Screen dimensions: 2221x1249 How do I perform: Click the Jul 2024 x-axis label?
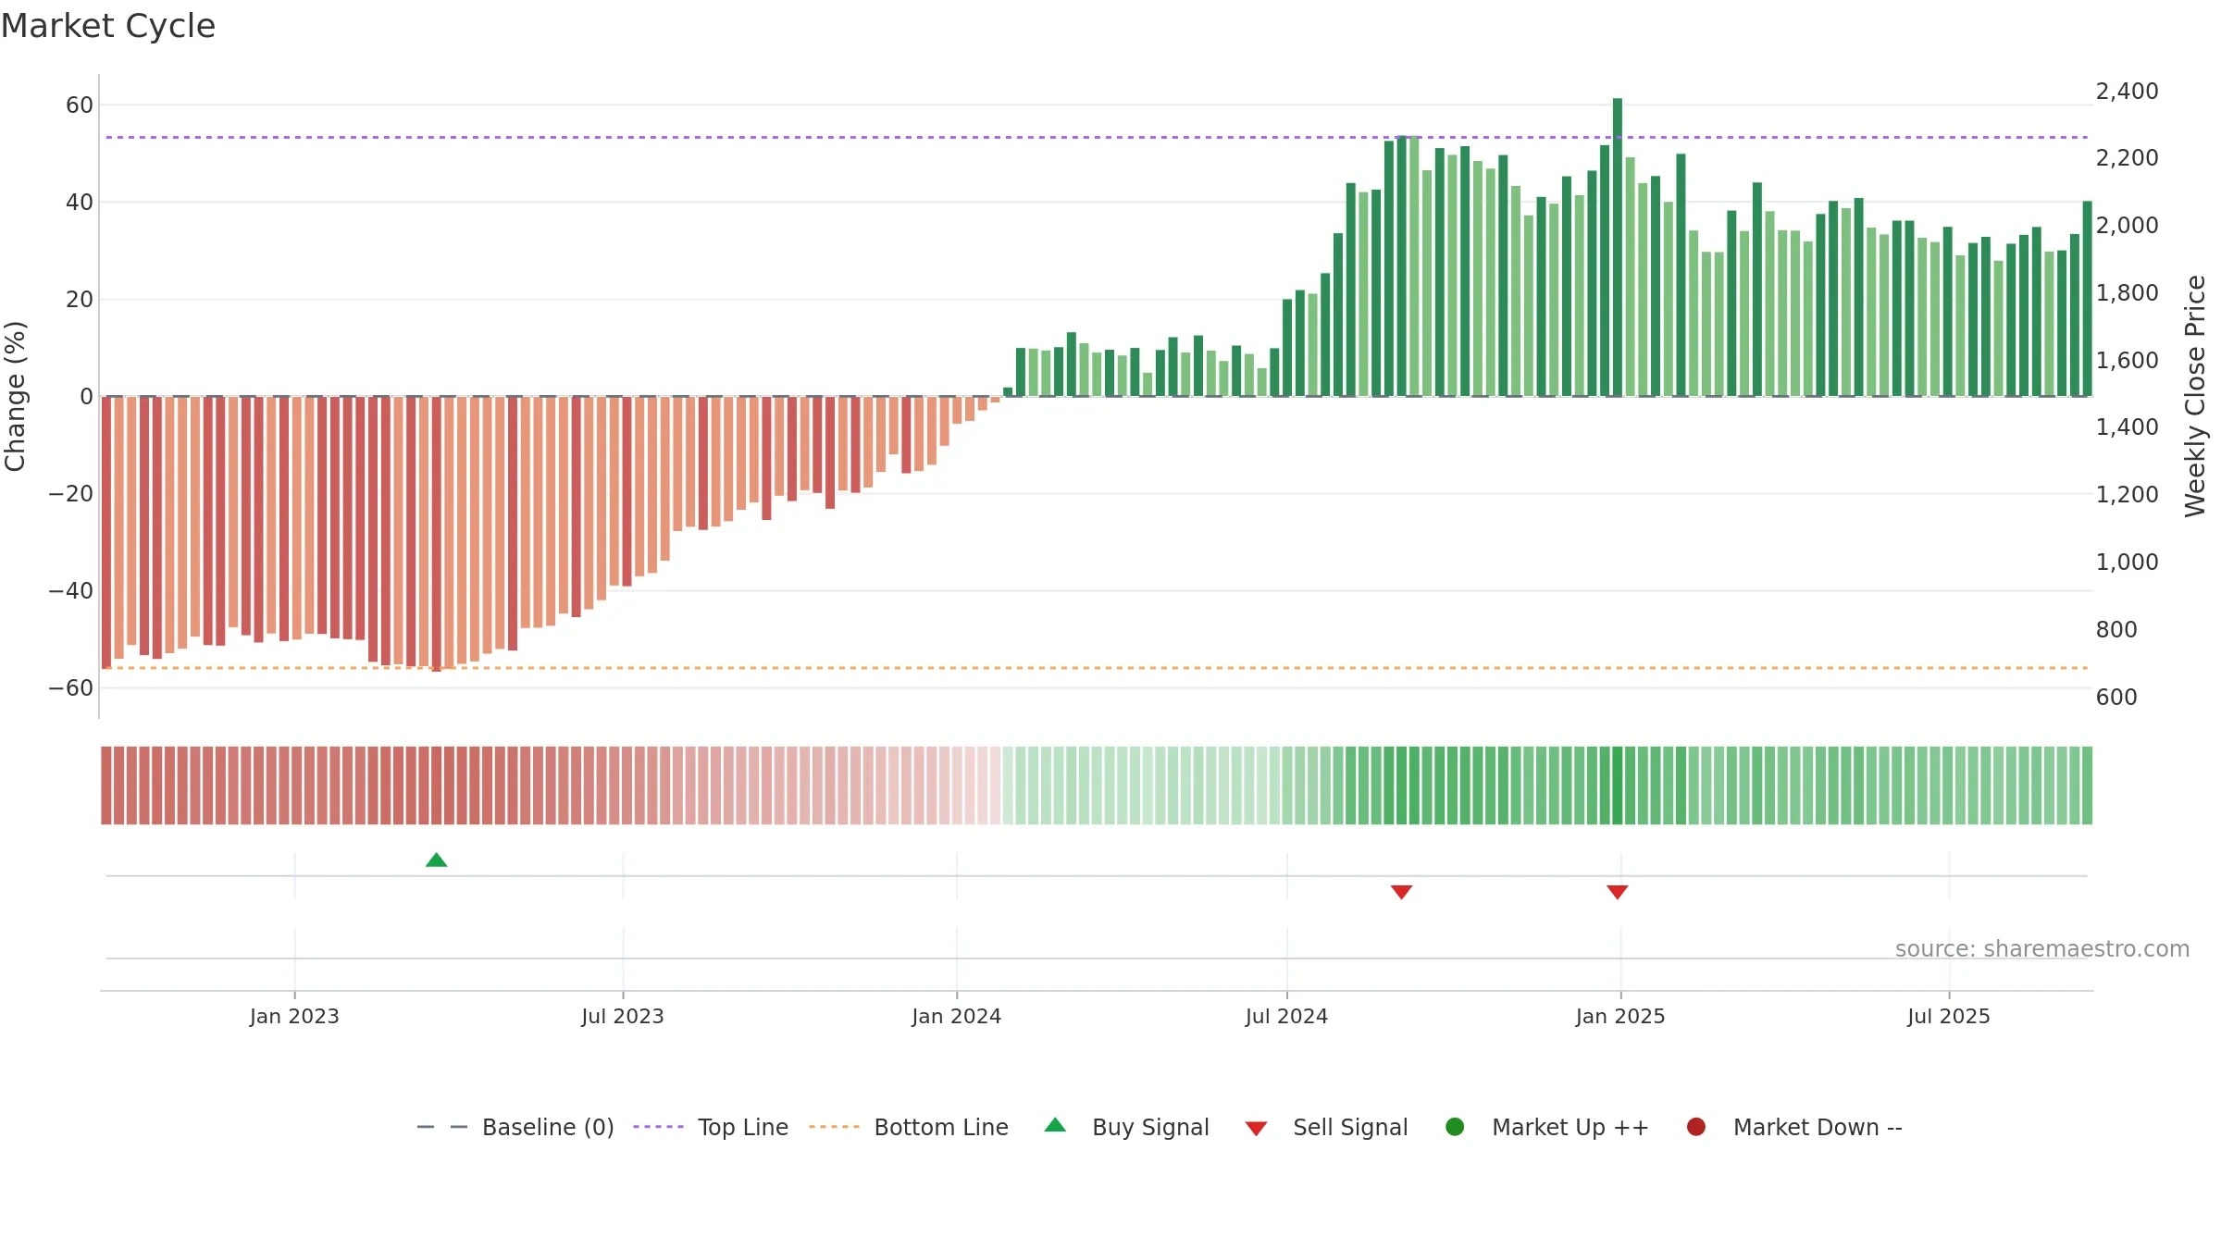point(1286,1017)
